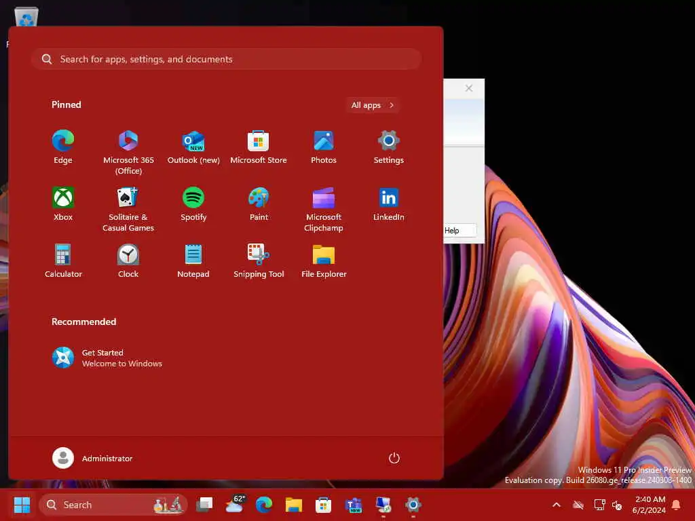Open the notifications bell icon
This screenshot has width=695, height=521.
point(677,505)
